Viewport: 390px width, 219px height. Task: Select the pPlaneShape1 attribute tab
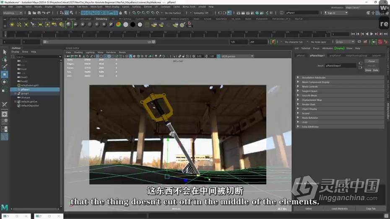click(x=317, y=55)
